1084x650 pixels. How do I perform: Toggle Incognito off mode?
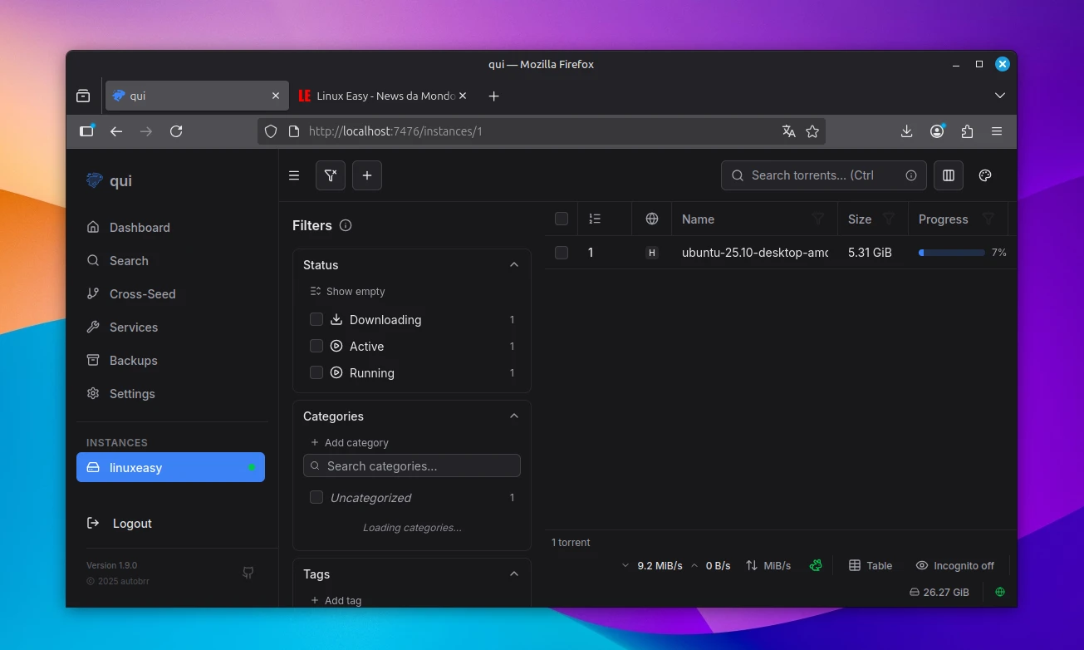point(954,565)
